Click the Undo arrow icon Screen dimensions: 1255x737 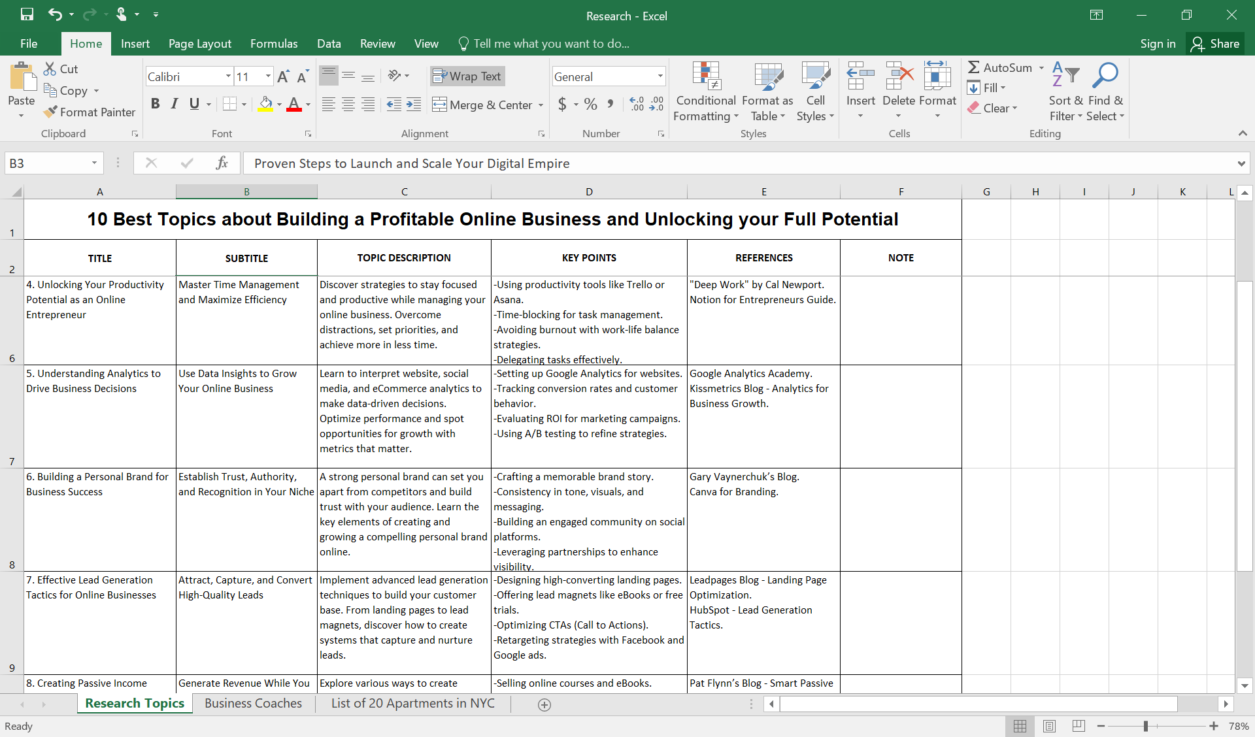pos(55,14)
